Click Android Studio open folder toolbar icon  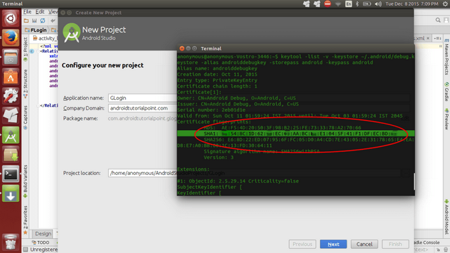26,20
